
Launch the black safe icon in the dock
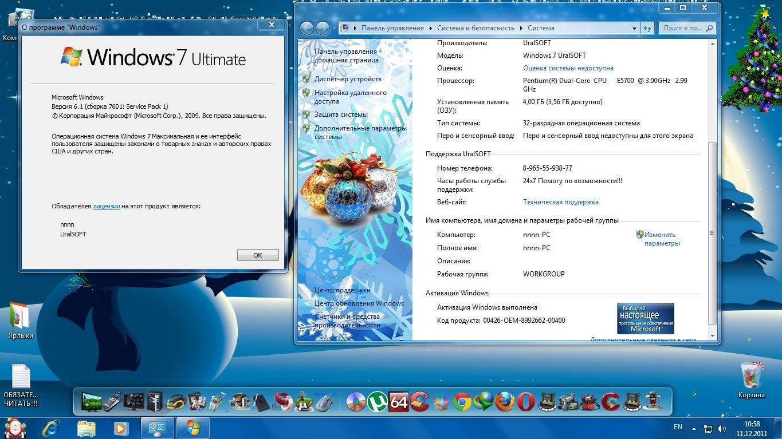(x=155, y=402)
